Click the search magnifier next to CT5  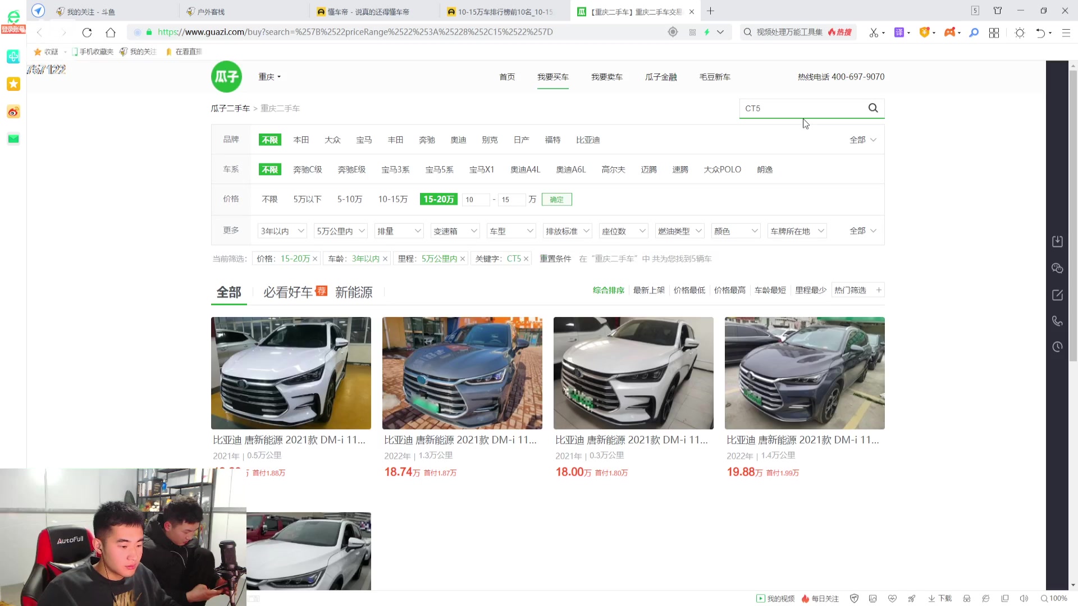pyautogui.click(x=873, y=108)
